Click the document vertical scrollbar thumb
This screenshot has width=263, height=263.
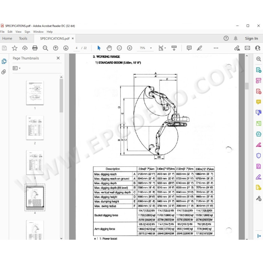pos(246,86)
